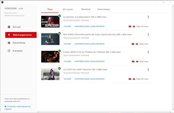Open the Accueil compass icon
The image size is (174, 113).
[9, 27]
